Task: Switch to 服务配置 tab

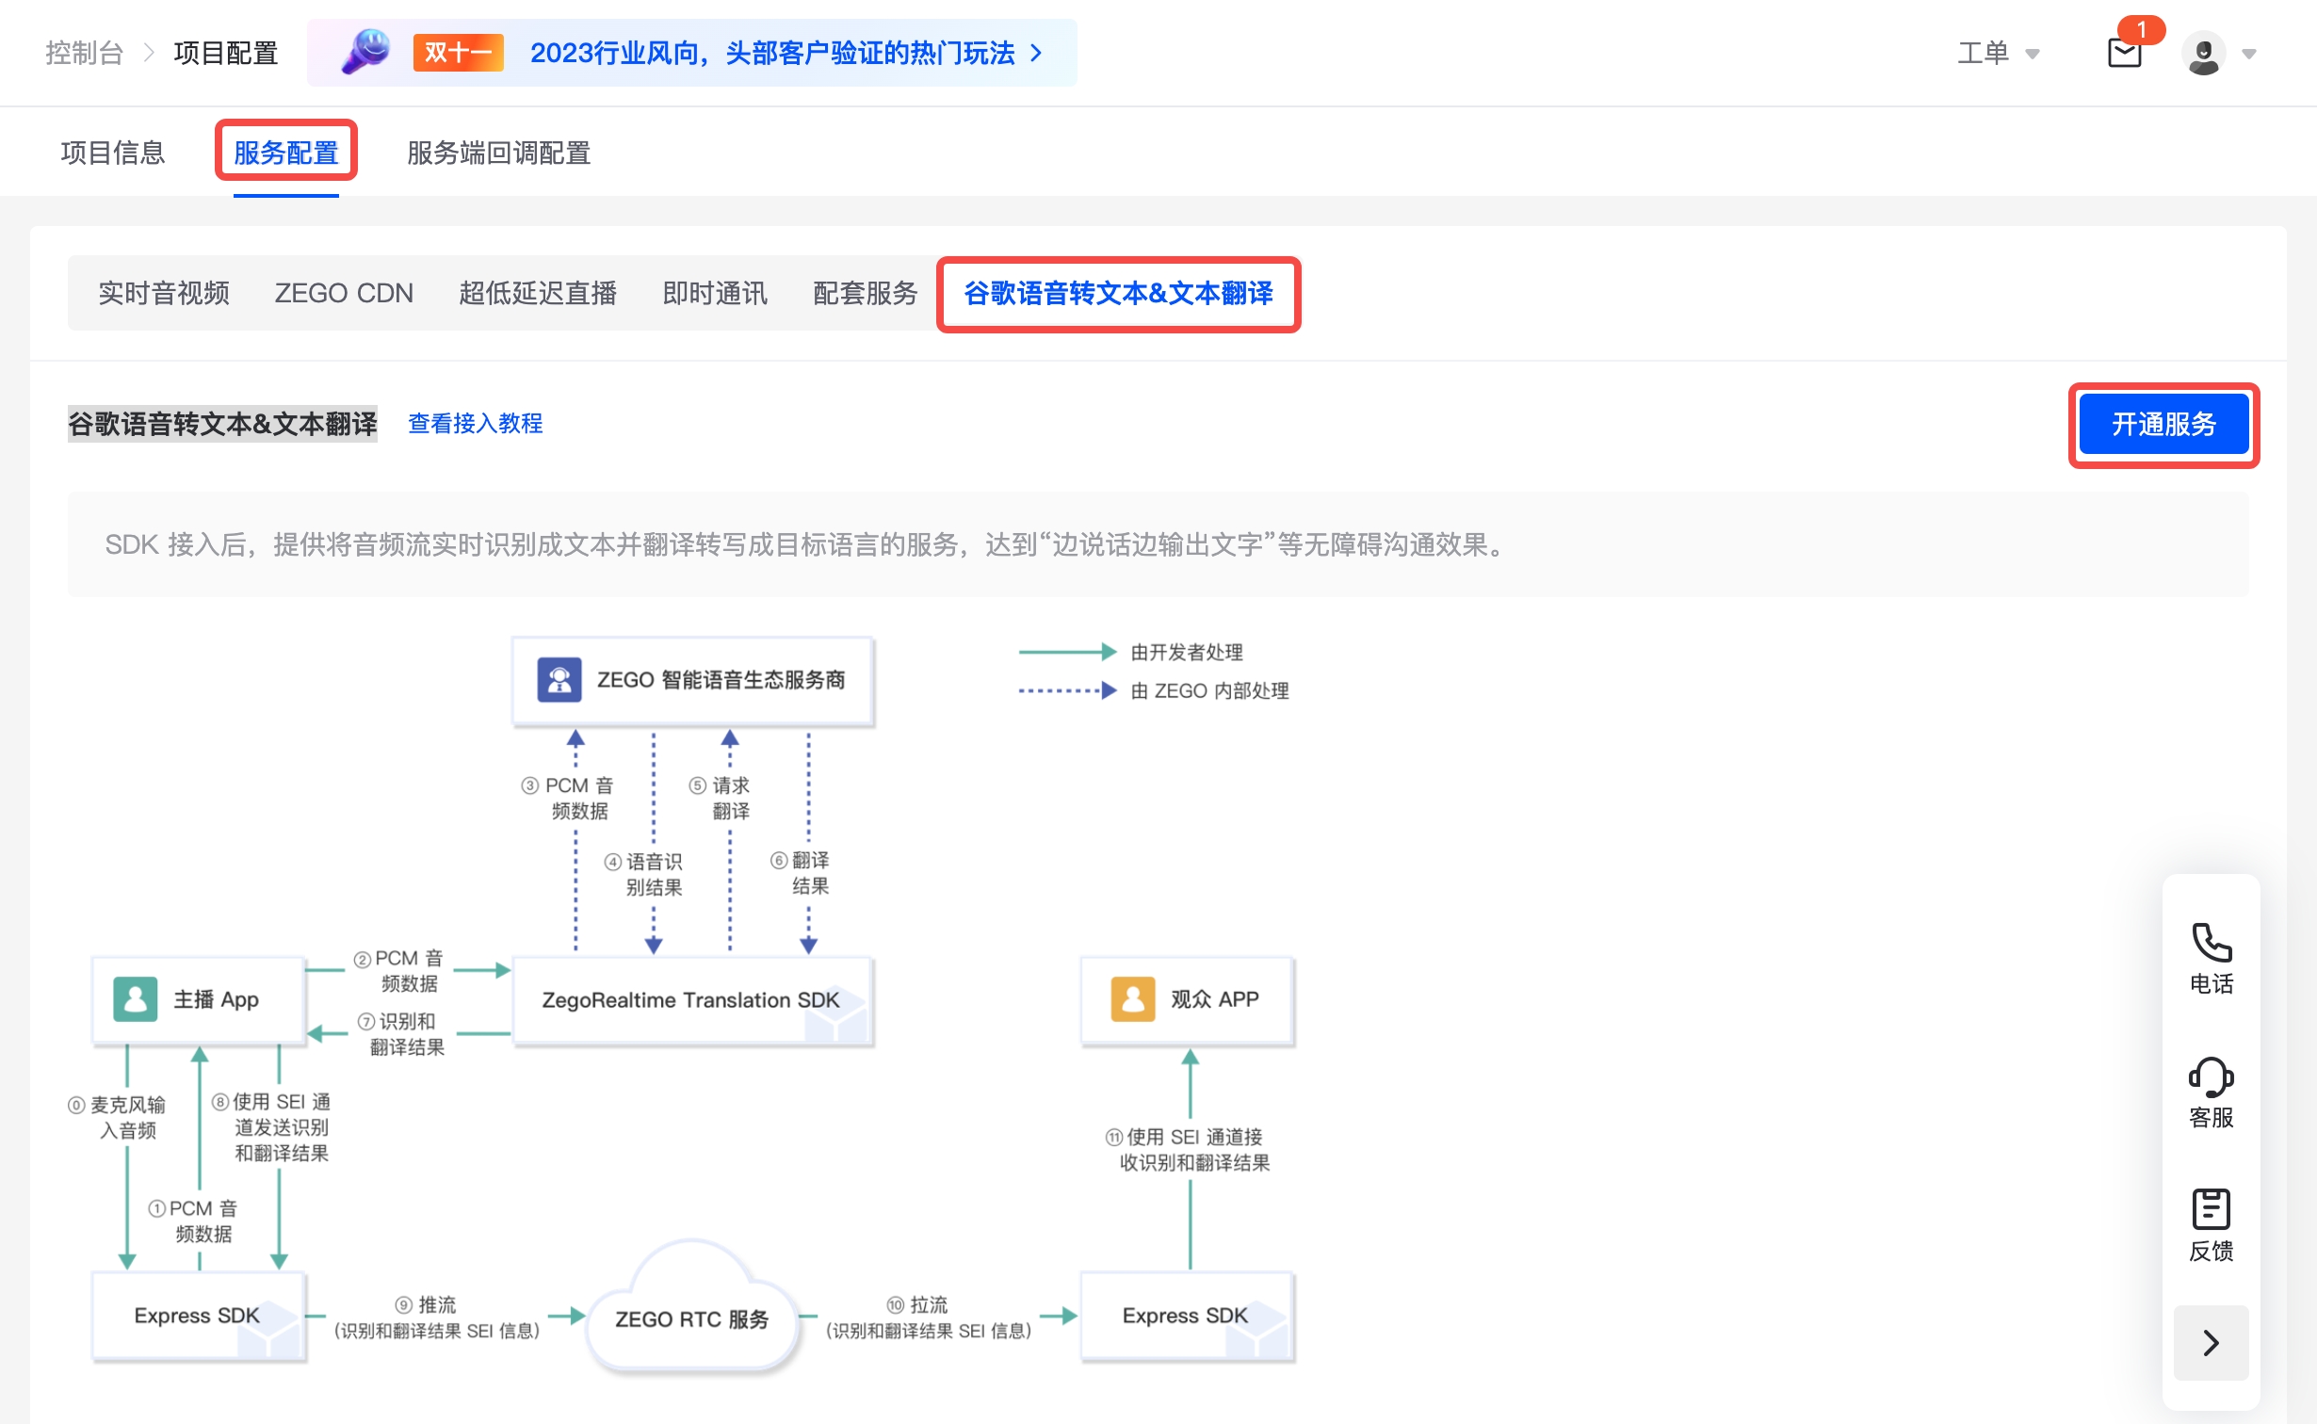Action: pos(286,152)
